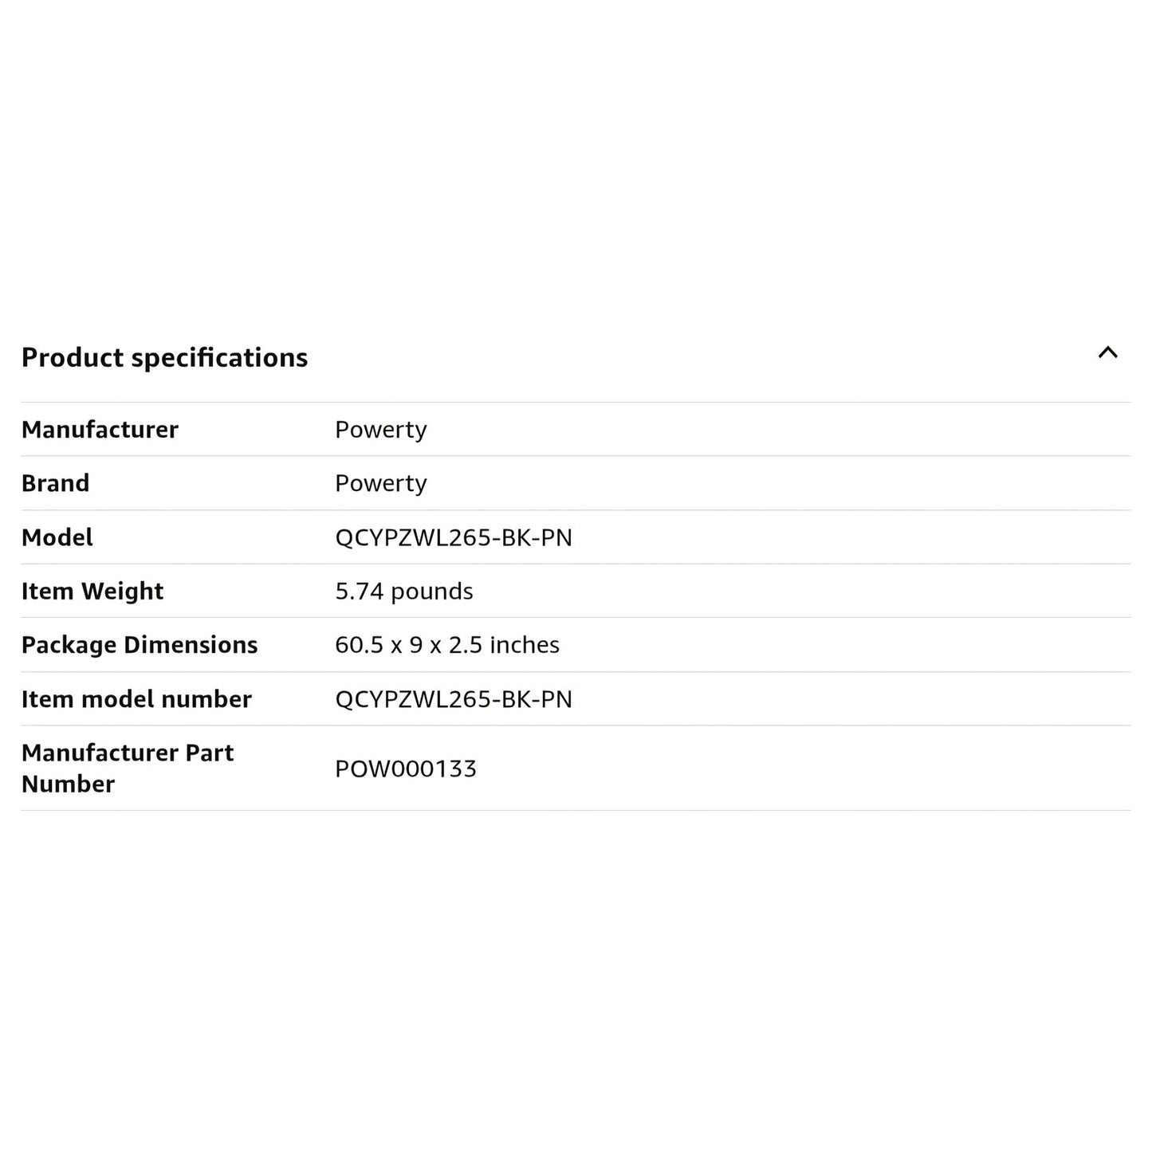
Task: Click the Item Weight label
Action: click(x=92, y=592)
